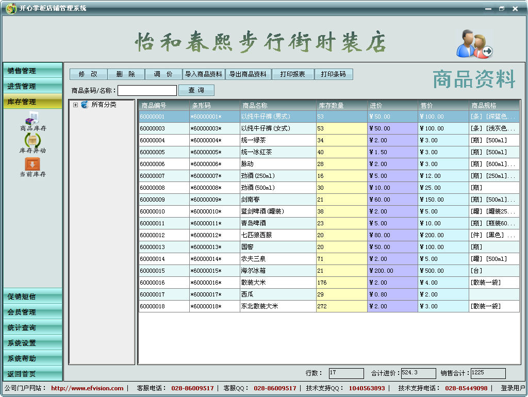Viewport: 528px width, 397px height.
Task: Sort by the 售价 column header
Action: pos(443,105)
